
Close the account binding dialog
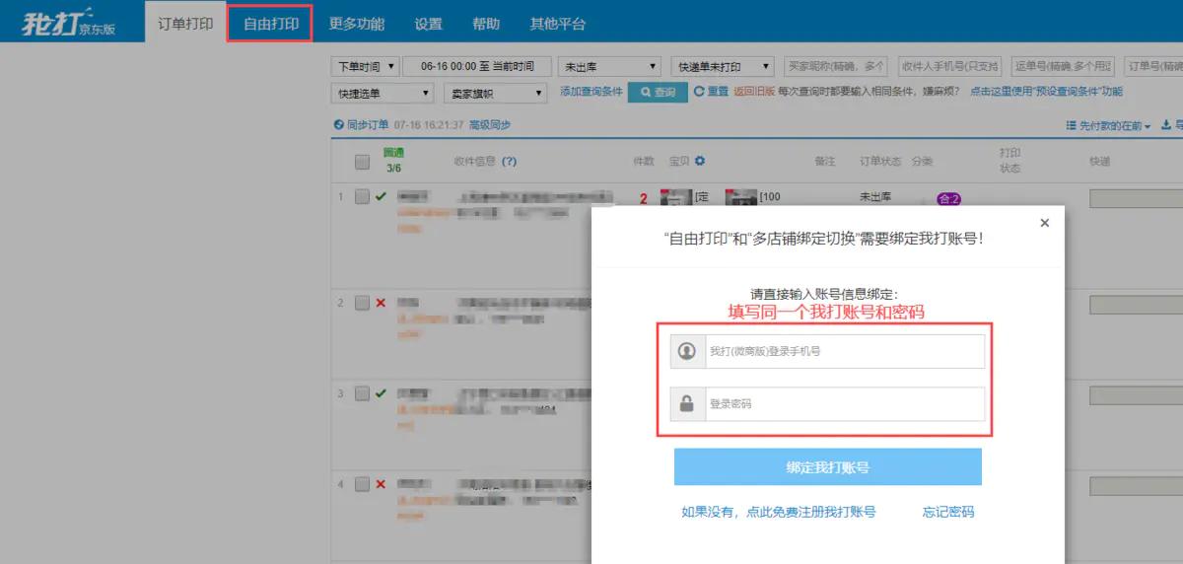point(1045,223)
